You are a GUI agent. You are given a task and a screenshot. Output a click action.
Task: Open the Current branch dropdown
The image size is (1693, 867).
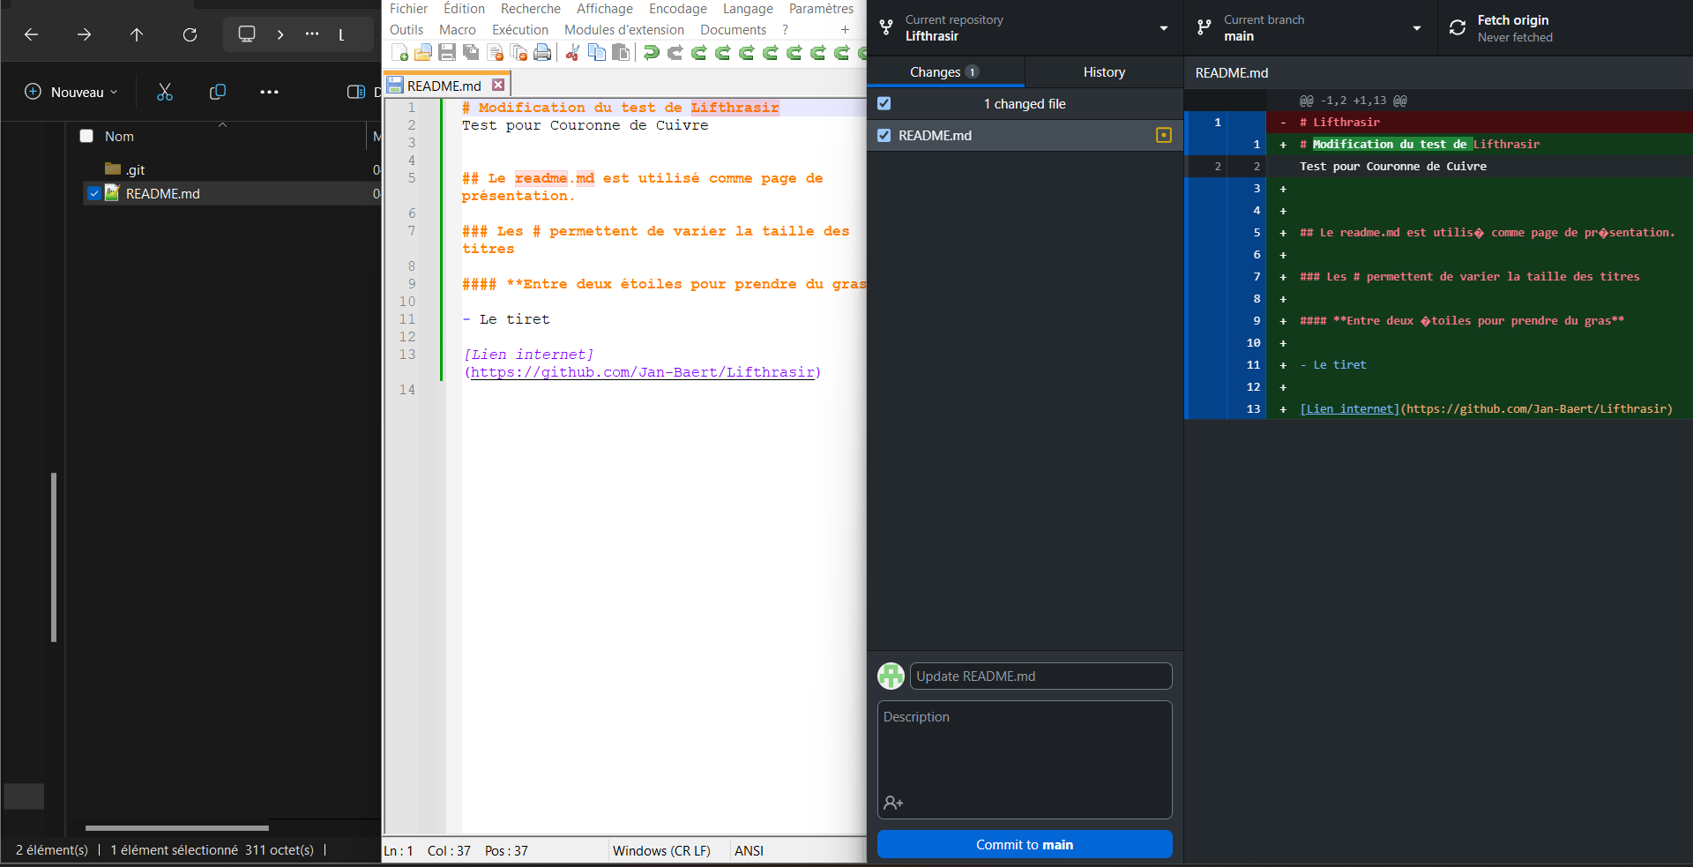coord(1310,28)
